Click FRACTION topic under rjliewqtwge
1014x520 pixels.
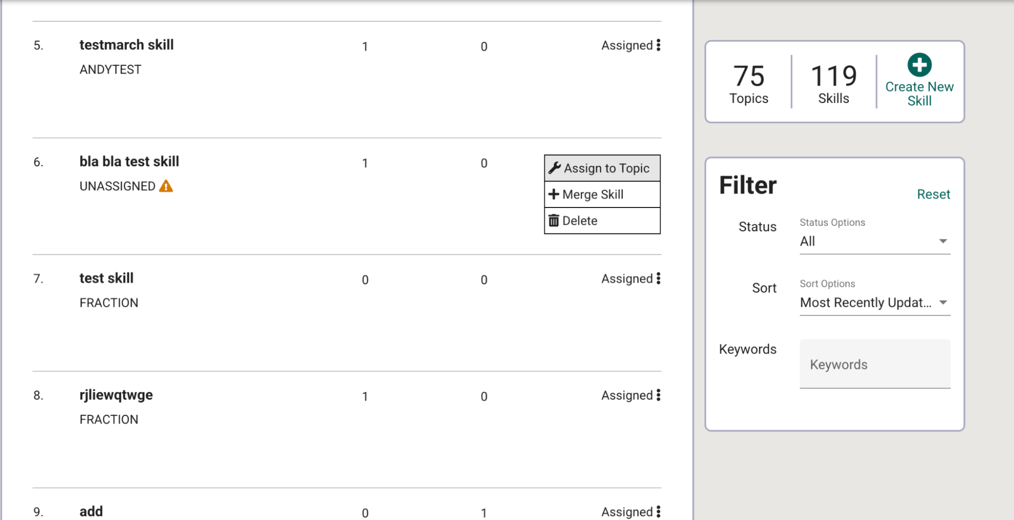pyautogui.click(x=109, y=420)
